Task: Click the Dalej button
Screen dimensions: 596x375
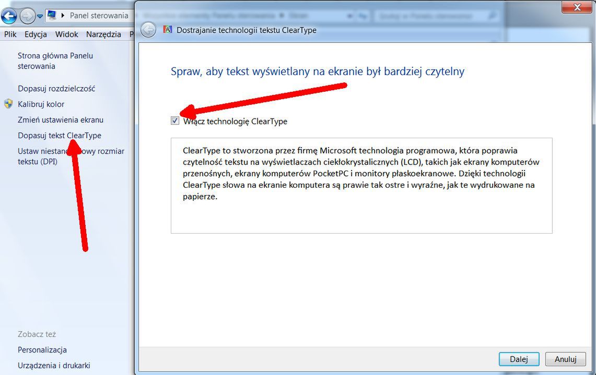Action: [519, 359]
